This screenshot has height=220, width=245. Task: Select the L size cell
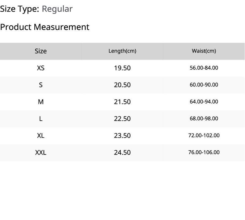(x=41, y=119)
